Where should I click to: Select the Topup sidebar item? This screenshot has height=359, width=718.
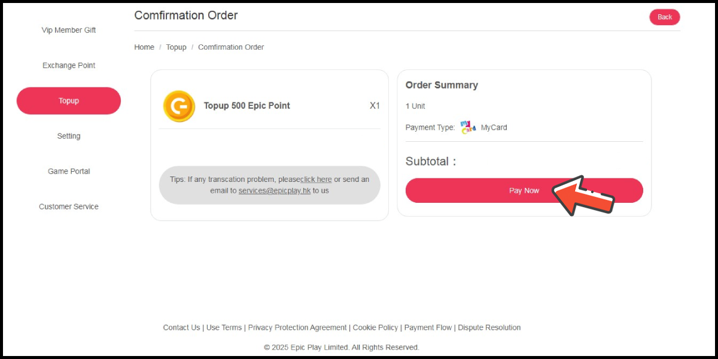[x=69, y=101]
